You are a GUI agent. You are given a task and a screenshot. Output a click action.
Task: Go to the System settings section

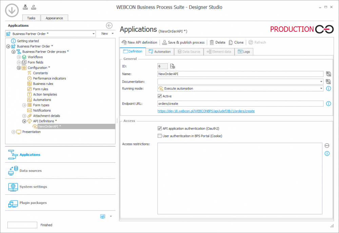pos(60,187)
